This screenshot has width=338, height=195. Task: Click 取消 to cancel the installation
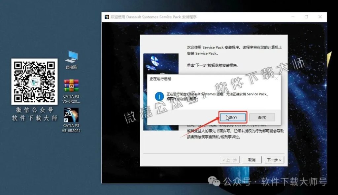click(x=252, y=160)
